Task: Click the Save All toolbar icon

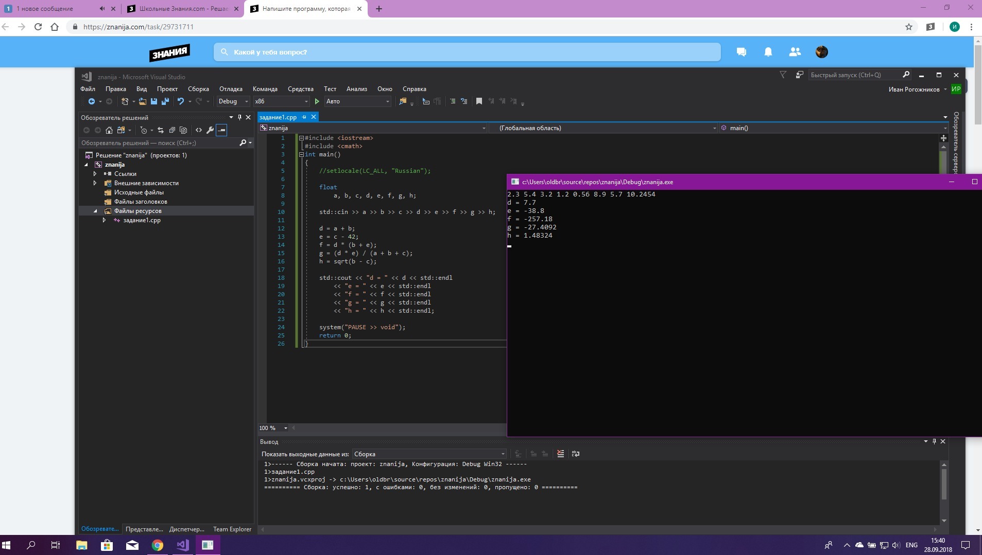Action: [165, 101]
